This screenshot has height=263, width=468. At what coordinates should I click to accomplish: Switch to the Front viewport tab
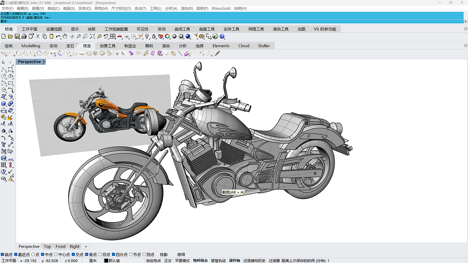[x=61, y=247]
